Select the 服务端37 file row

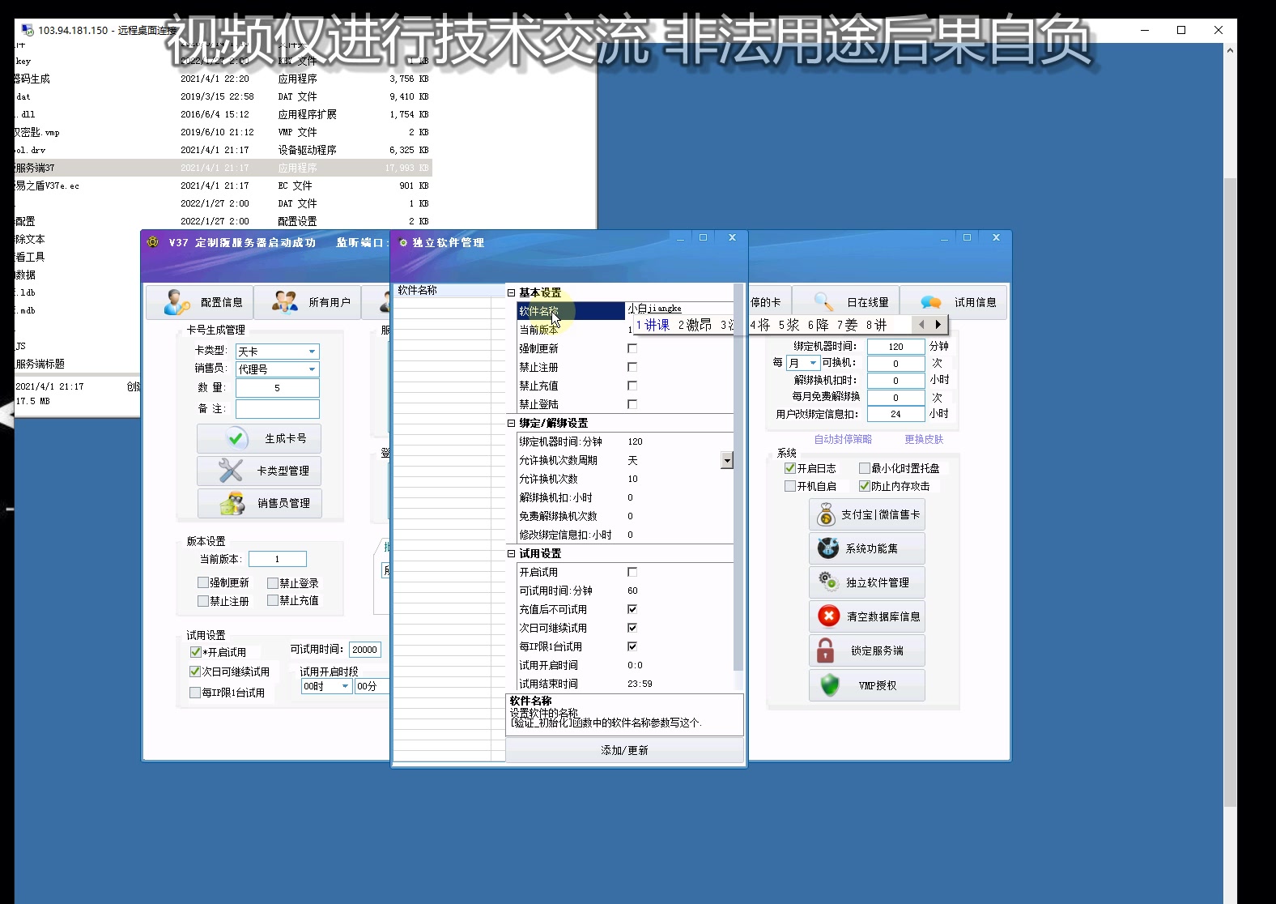pyautogui.click(x=223, y=168)
